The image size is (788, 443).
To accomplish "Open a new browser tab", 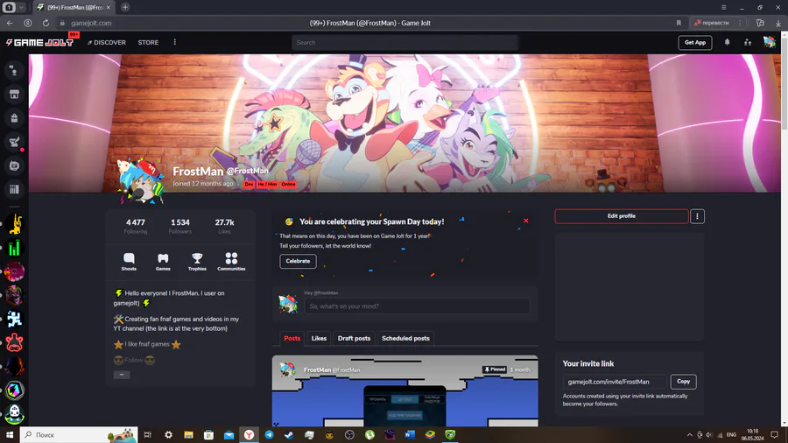I will (x=125, y=8).
